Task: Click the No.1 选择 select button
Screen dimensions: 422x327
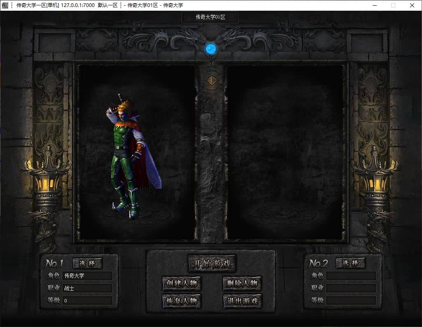Action: pyautogui.click(x=88, y=263)
